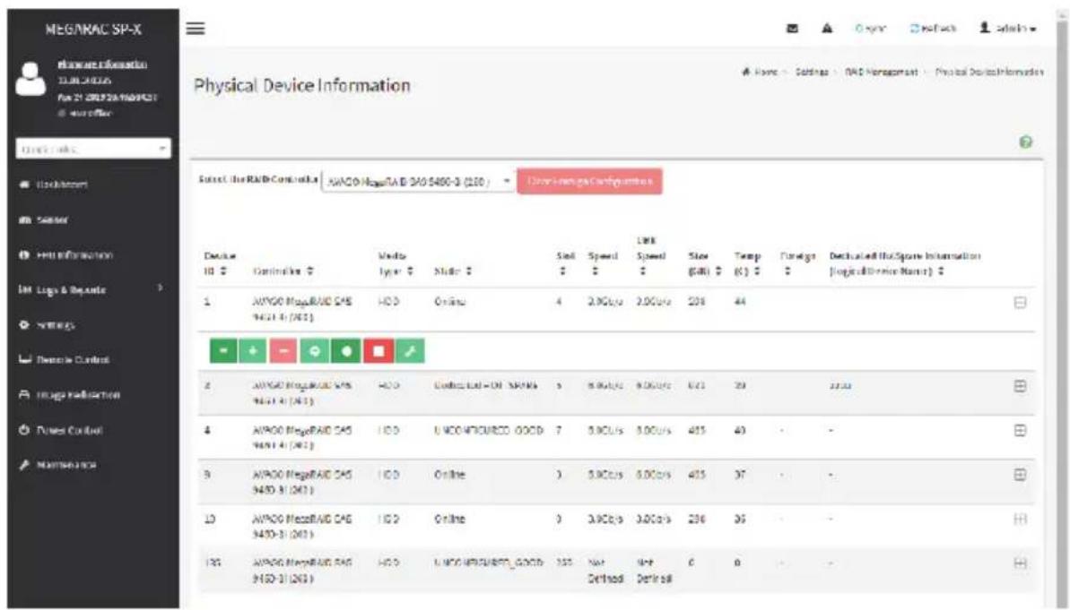The image size is (1070, 610).
Task: Click the Refresh link in top bar
Action: [933, 29]
